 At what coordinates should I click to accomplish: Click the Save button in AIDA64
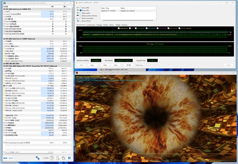116,65
